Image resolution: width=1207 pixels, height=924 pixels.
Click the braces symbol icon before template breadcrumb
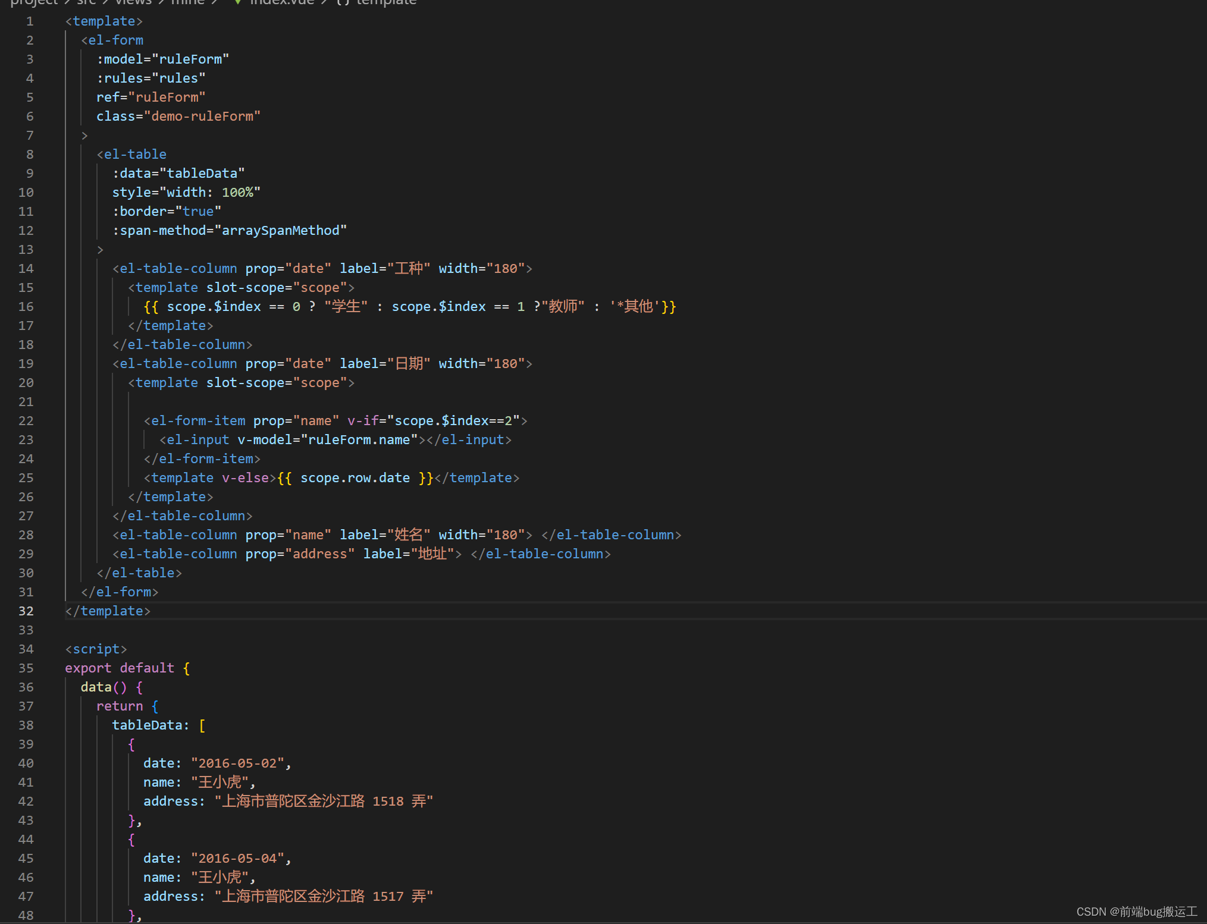point(342,2)
